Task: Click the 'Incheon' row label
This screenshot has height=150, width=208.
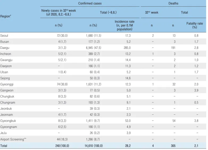Action: [6, 54]
